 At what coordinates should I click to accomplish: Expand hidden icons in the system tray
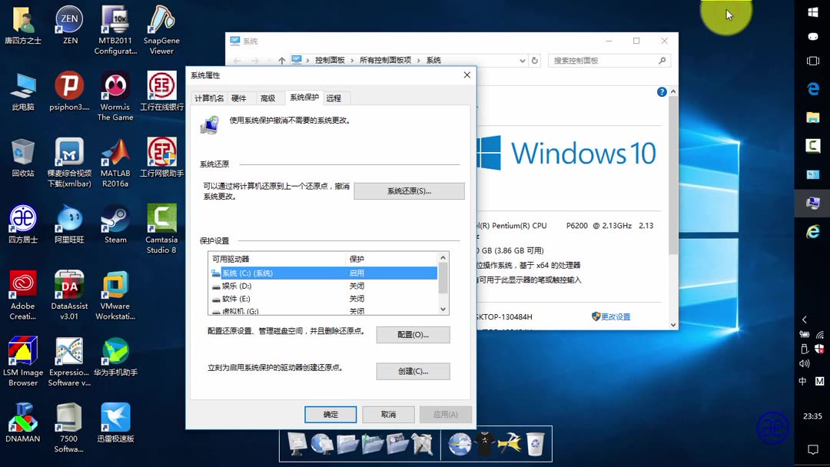tap(805, 317)
